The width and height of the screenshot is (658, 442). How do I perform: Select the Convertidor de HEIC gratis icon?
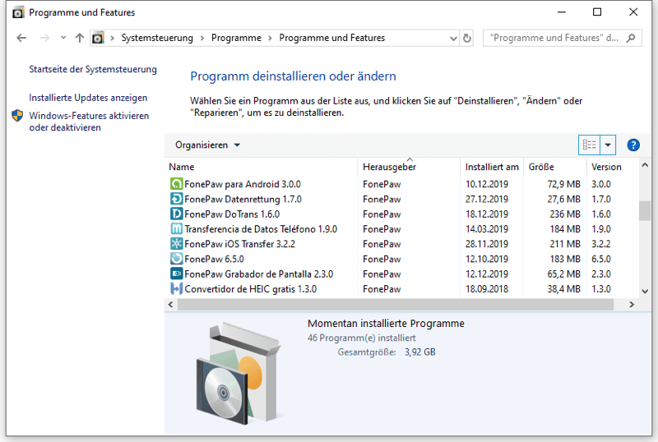[177, 289]
